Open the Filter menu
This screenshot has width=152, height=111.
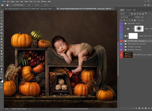tap(31, 1)
